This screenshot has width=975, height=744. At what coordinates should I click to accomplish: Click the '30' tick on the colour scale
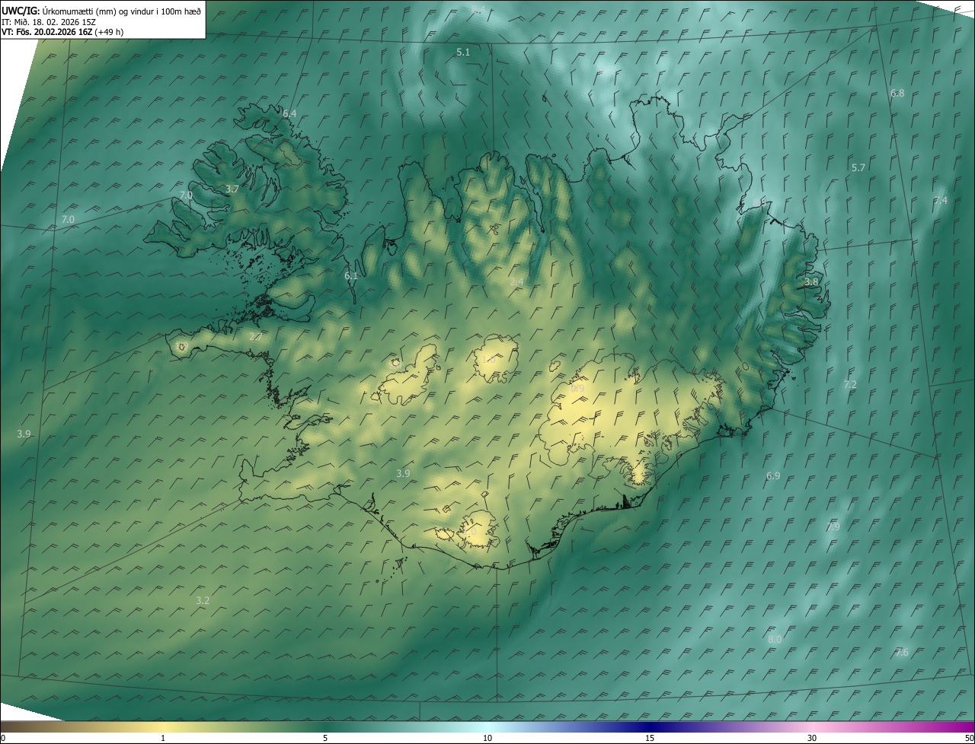[x=812, y=738]
